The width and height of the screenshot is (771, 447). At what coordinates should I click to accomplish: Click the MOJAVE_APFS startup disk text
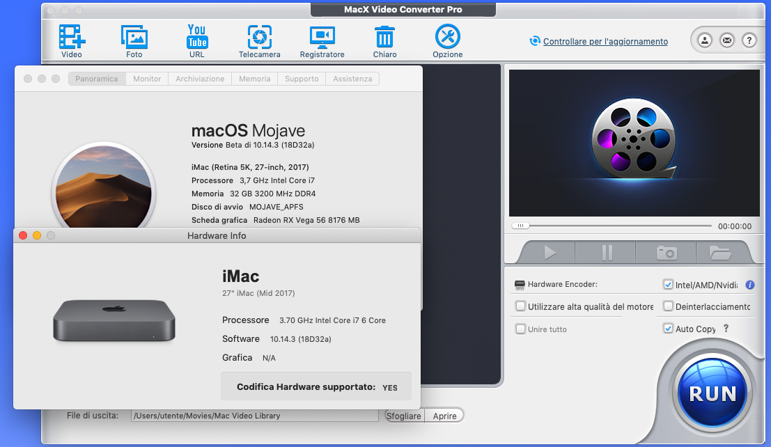click(277, 207)
